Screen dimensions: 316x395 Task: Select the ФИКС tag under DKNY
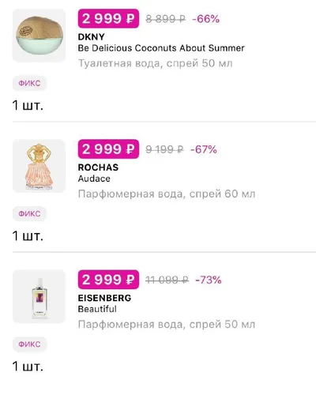(x=29, y=83)
